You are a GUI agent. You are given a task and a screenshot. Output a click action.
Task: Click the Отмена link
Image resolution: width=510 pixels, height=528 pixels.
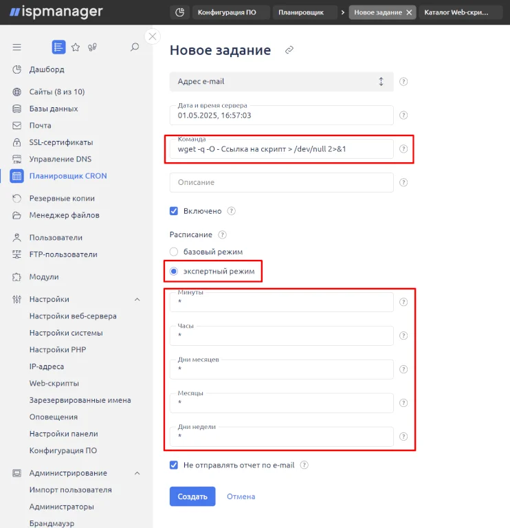[241, 496]
